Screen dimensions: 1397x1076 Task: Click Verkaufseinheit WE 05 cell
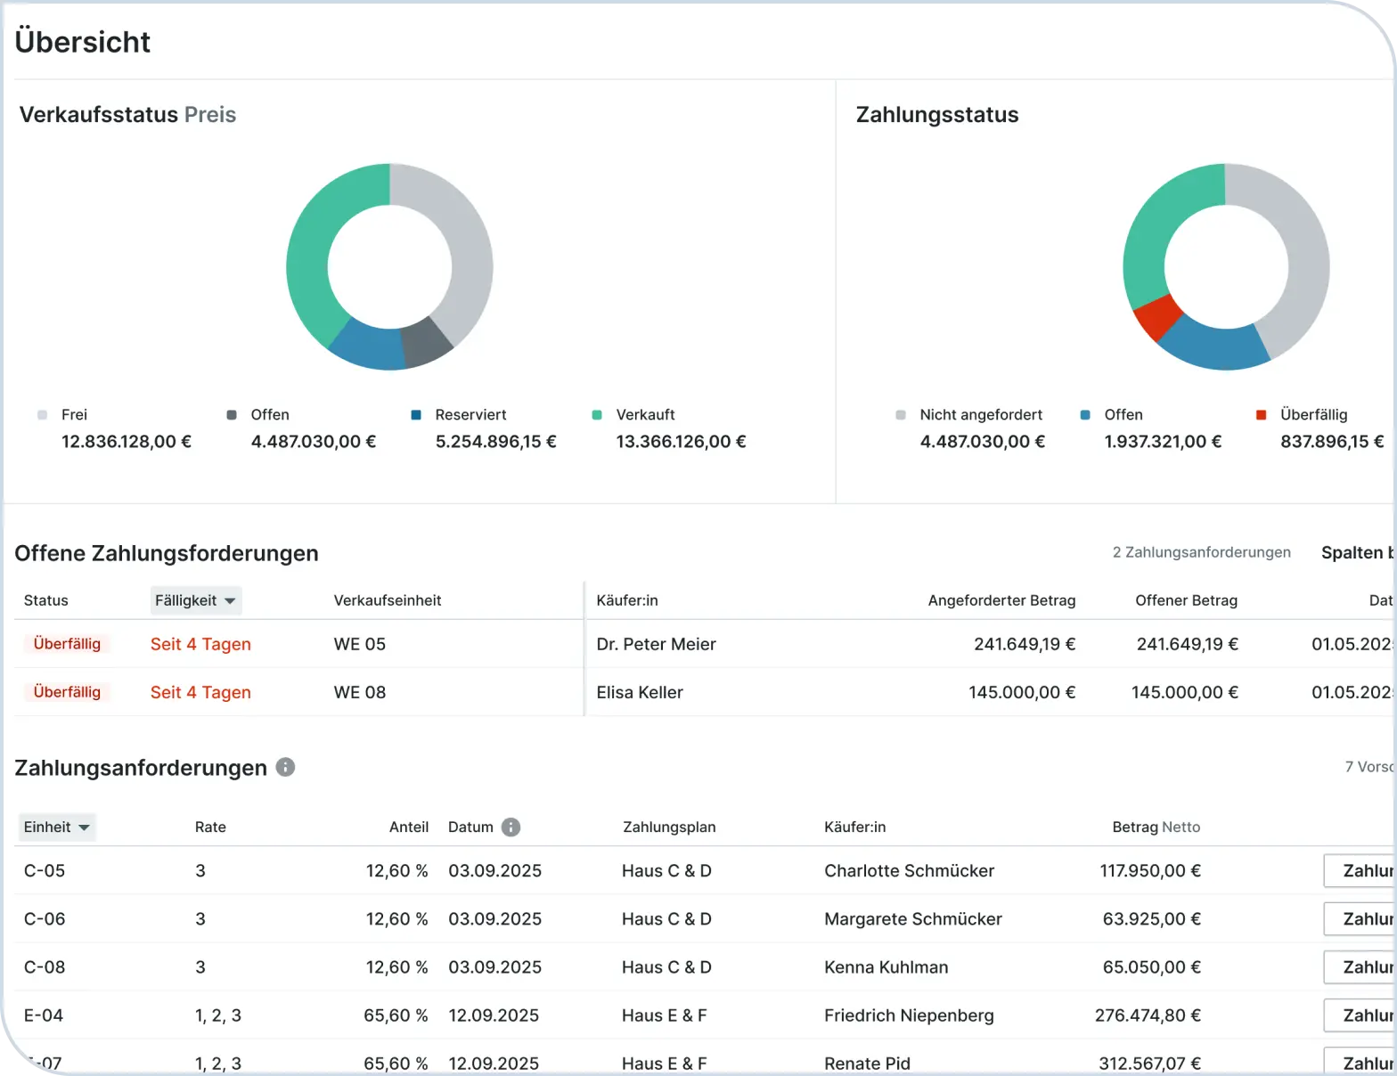360,644
